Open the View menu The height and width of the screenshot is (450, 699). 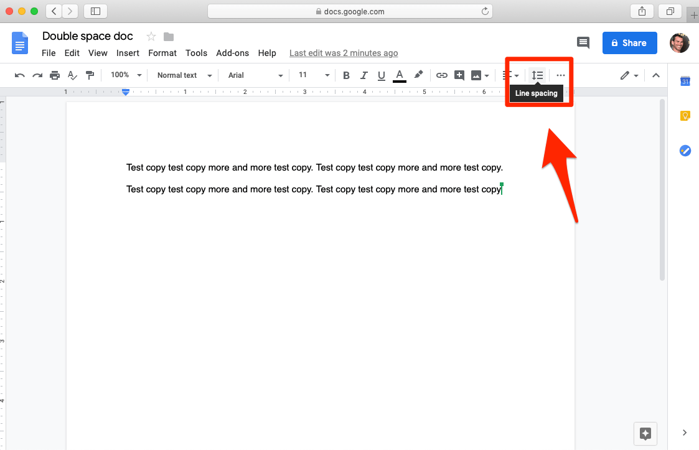click(98, 53)
